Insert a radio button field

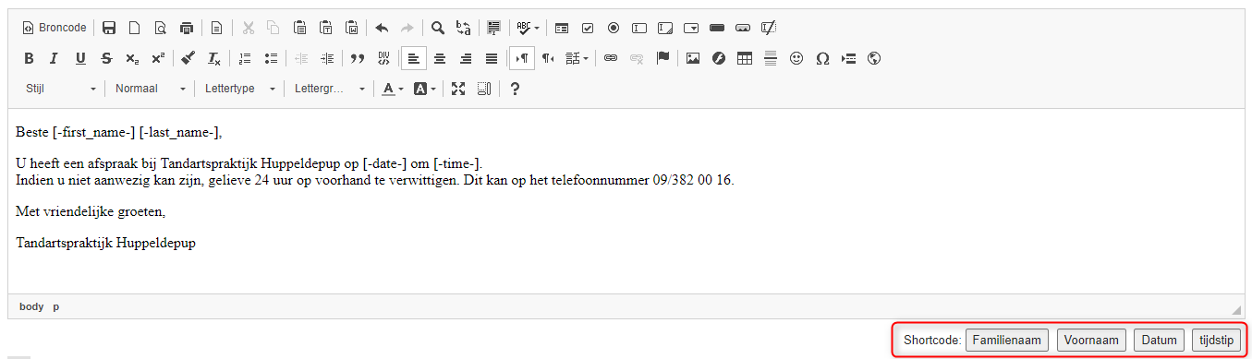pos(614,28)
